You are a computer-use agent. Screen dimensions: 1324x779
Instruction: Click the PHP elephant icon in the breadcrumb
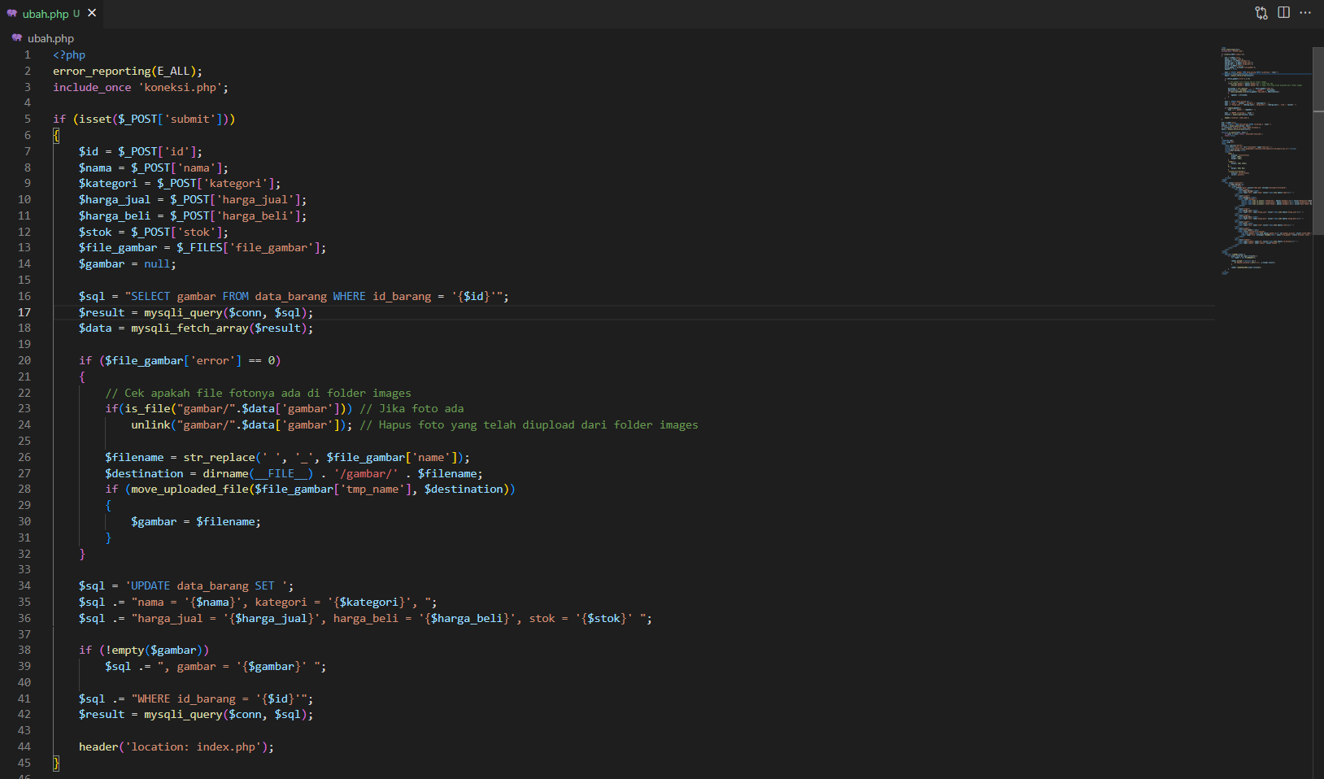point(16,38)
